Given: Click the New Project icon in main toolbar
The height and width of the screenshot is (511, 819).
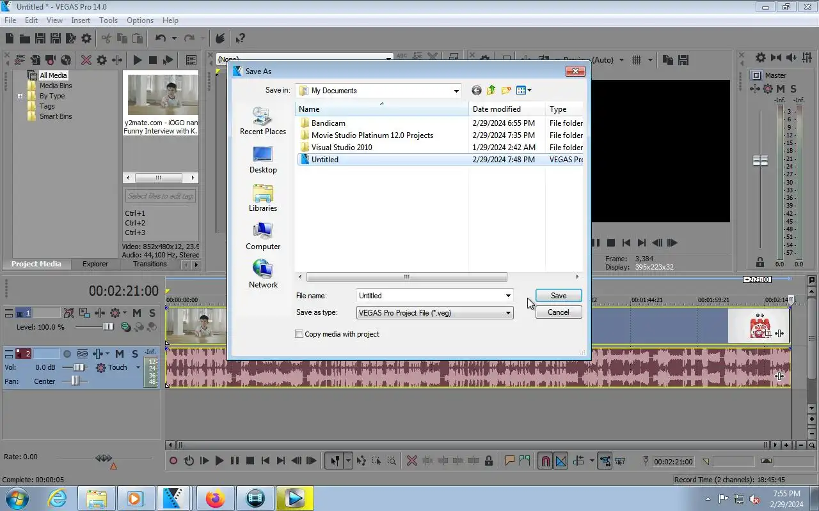Looking at the screenshot, I should pyautogui.click(x=9, y=38).
